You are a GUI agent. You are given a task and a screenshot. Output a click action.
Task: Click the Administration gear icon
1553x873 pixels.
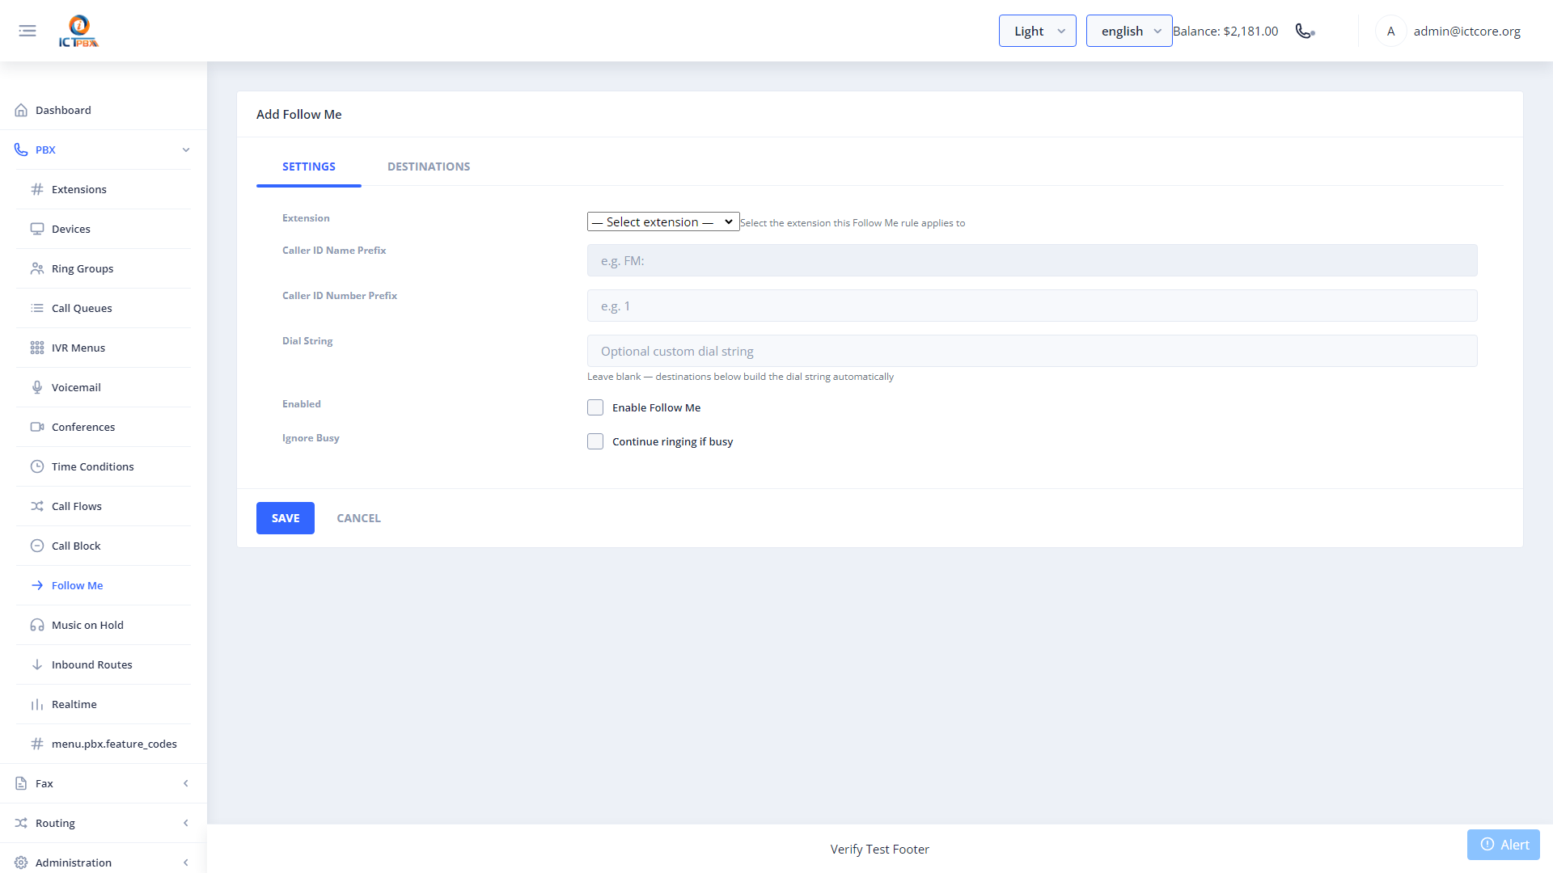tap(21, 862)
